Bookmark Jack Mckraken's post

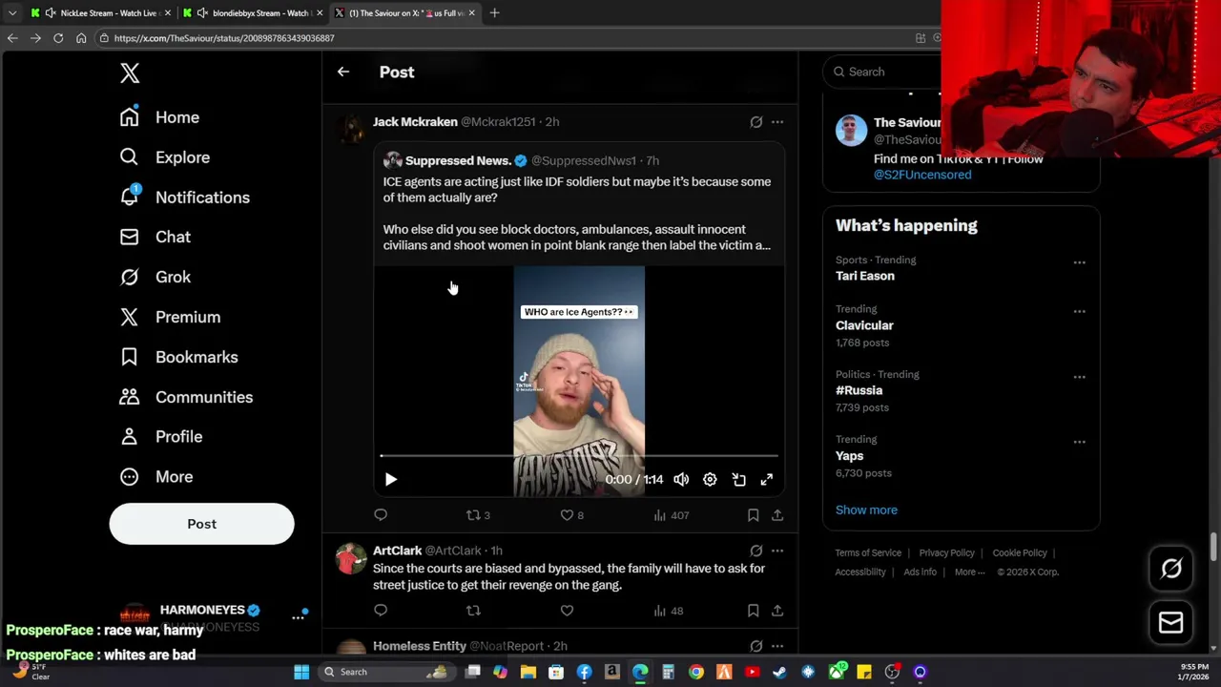click(x=753, y=515)
